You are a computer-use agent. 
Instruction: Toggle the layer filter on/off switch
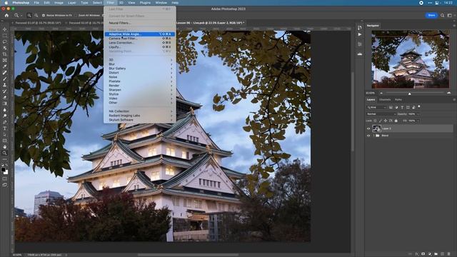pyautogui.click(x=419, y=106)
